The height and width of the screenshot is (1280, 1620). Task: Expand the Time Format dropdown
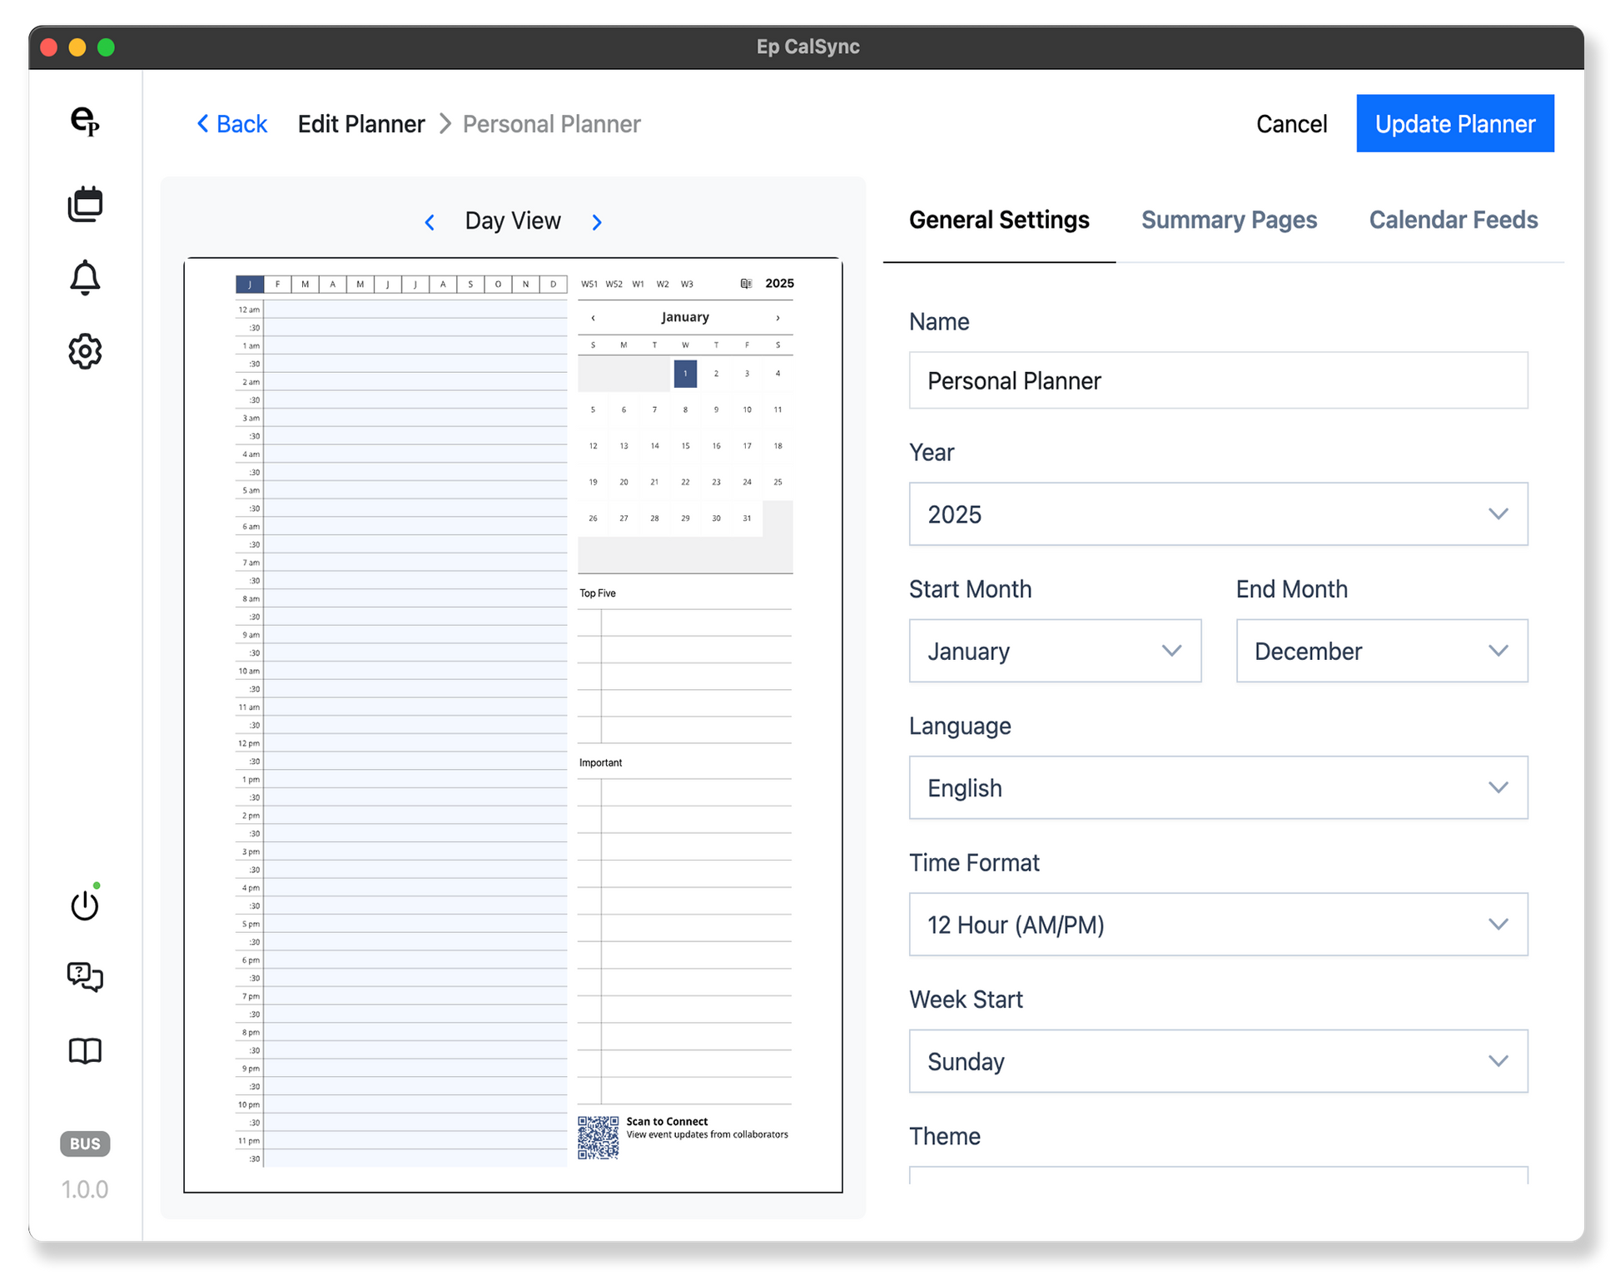[1218, 925]
